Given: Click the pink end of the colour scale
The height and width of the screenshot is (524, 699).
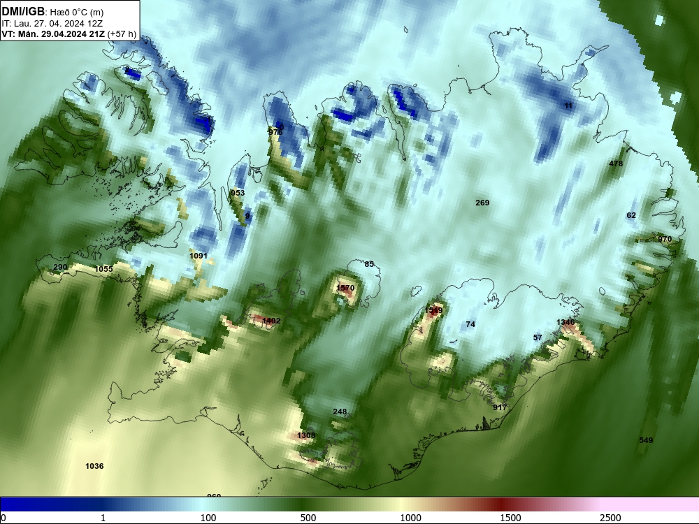Looking at the screenshot, I should click(651, 504).
